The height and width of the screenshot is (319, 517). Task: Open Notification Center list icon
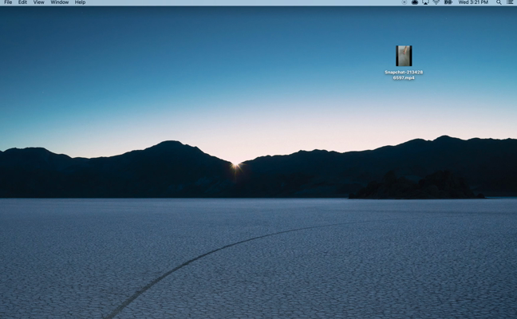tap(510, 2)
